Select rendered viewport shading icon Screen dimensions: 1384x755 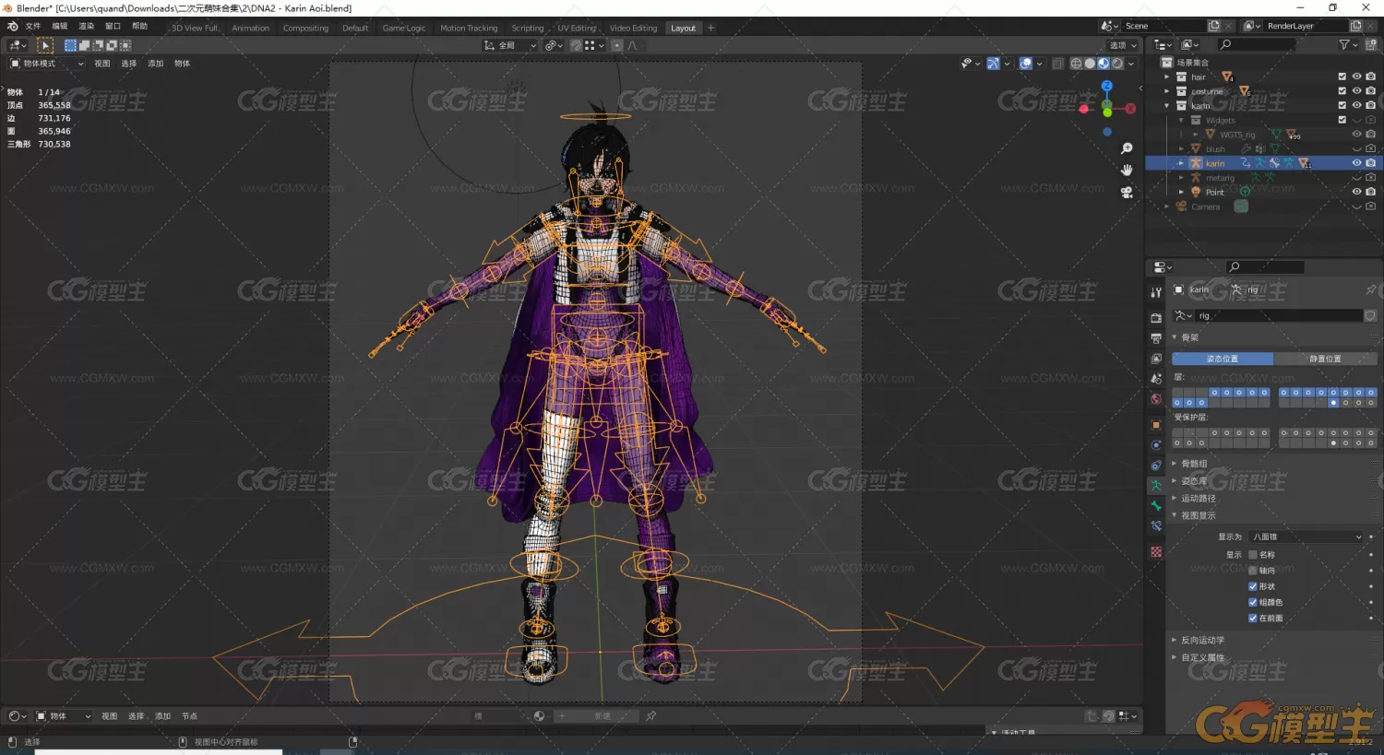[1117, 64]
